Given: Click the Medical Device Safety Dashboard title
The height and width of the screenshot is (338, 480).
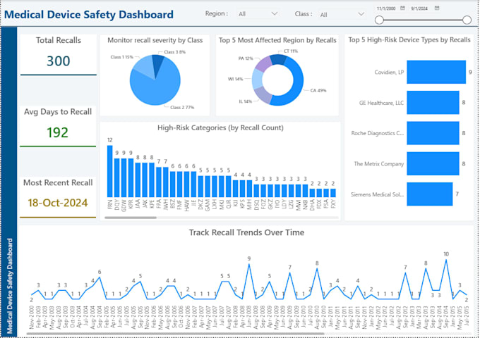Looking at the screenshot, I should click(x=89, y=14).
